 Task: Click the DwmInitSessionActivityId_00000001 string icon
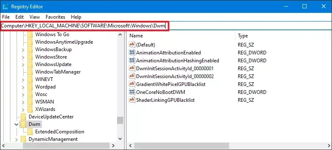click(x=132, y=68)
